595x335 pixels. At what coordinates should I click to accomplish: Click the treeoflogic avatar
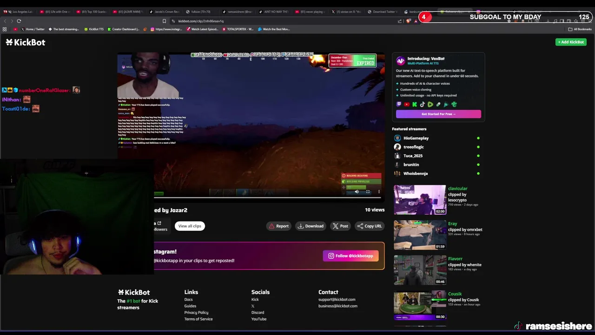coord(397,147)
